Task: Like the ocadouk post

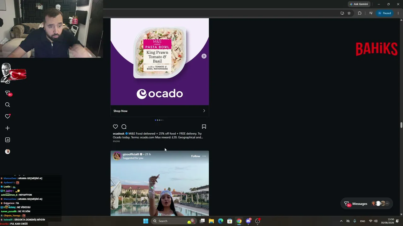Action: 116,126
